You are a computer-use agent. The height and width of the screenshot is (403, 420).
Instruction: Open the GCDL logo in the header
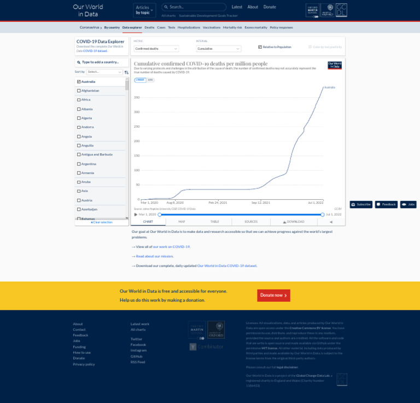click(341, 10)
